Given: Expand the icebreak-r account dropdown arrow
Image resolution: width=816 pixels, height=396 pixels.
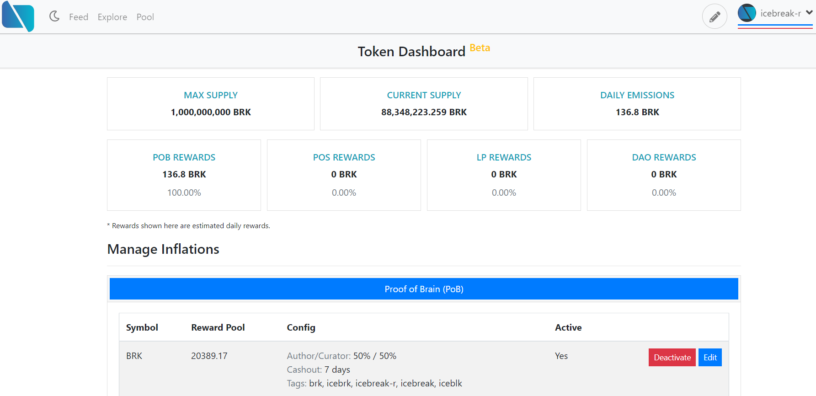Looking at the screenshot, I should (x=809, y=13).
